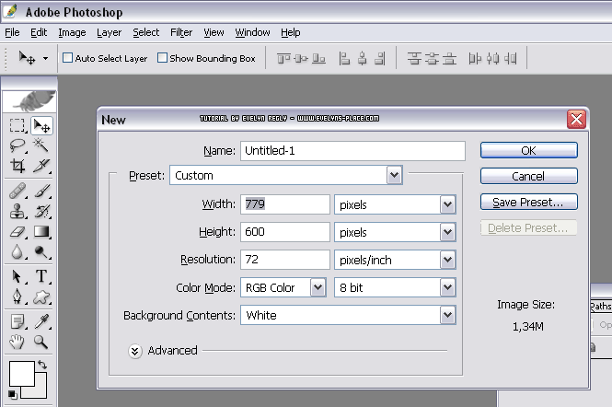Open the Image menu
The width and height of the screenshot is (612, 407).
[x=72, y=32]
